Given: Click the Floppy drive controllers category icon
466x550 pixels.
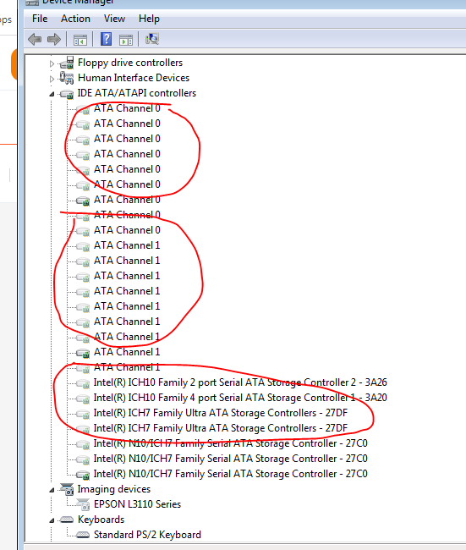Looking at the screenshot, I should point(67,63).
